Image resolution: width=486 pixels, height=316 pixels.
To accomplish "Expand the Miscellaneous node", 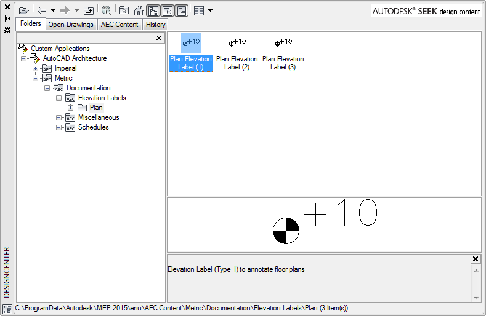I will pyautogui.click(x=59, y=118).
